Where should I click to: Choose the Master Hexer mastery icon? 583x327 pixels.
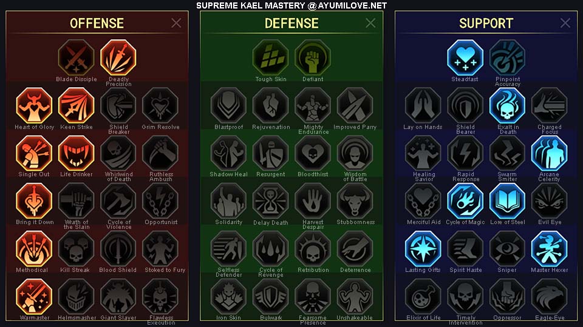point(549,249)
